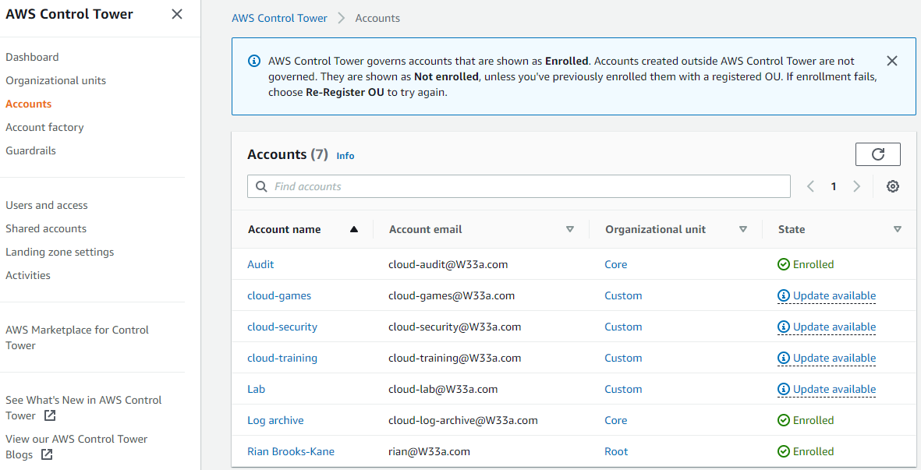Click the external link icon beside Blogs

click(x=47, y=454)
